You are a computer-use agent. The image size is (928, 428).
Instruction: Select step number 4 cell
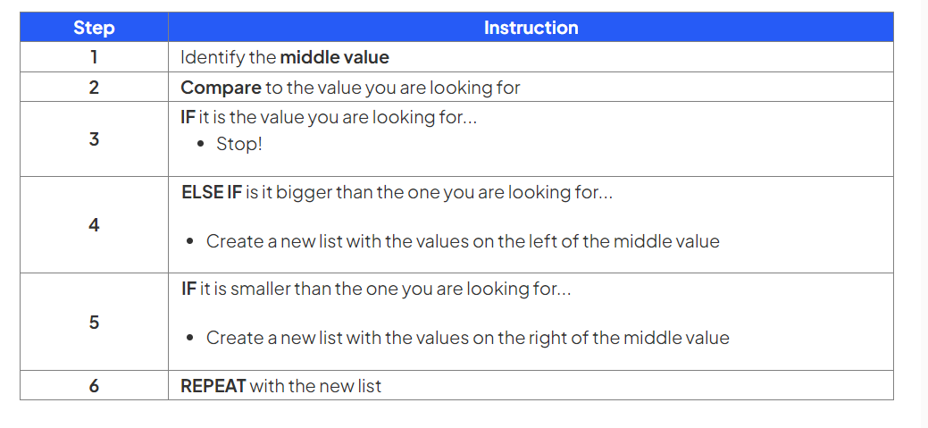(x=94, y=224)
